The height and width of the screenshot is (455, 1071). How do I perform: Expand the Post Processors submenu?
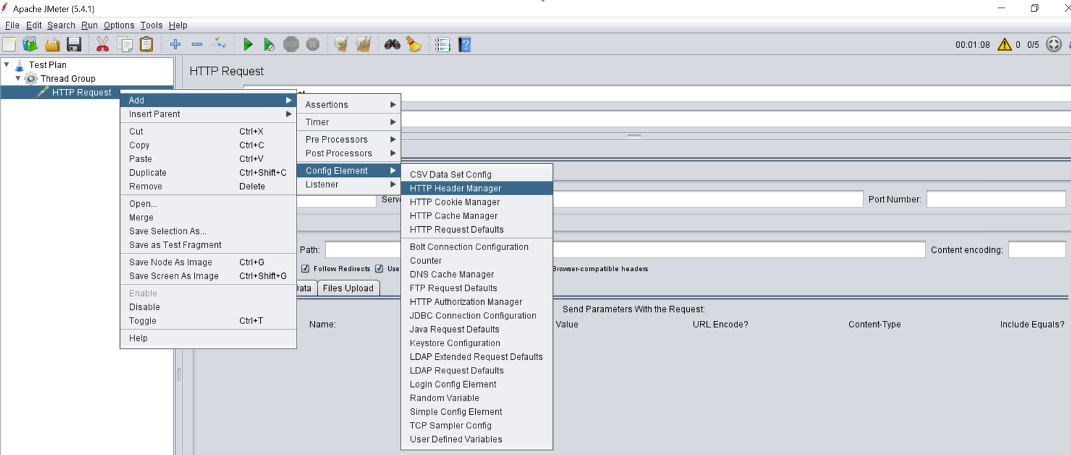click(x=349, y=153)
